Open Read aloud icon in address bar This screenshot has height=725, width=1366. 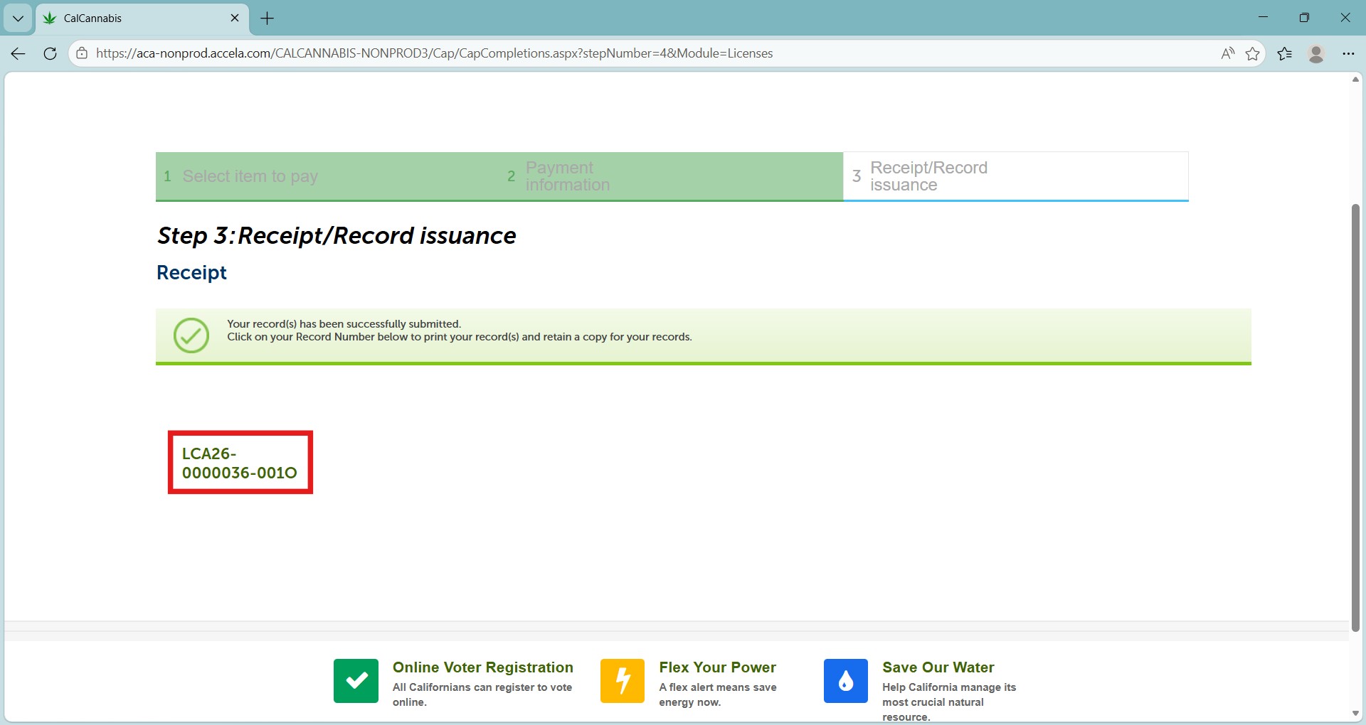click(x=1227, y=53)
